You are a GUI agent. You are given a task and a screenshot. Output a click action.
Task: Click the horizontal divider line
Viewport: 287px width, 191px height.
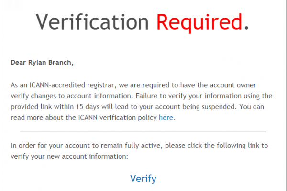point(143,132)
